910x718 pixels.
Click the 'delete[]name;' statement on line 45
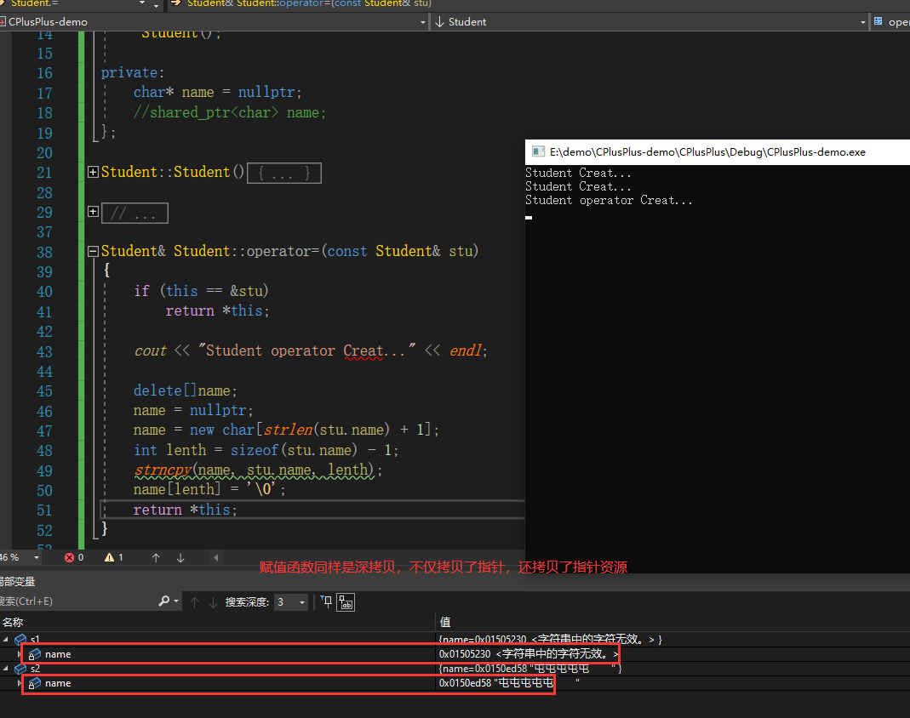pyautogui.click(x=185, y=390)
